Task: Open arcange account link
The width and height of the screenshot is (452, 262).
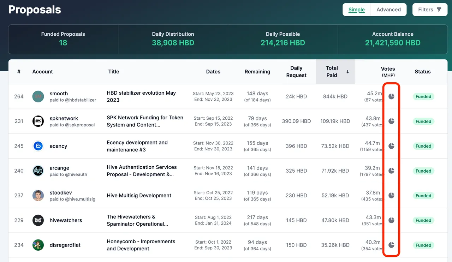Action: [x=59, y=168]
